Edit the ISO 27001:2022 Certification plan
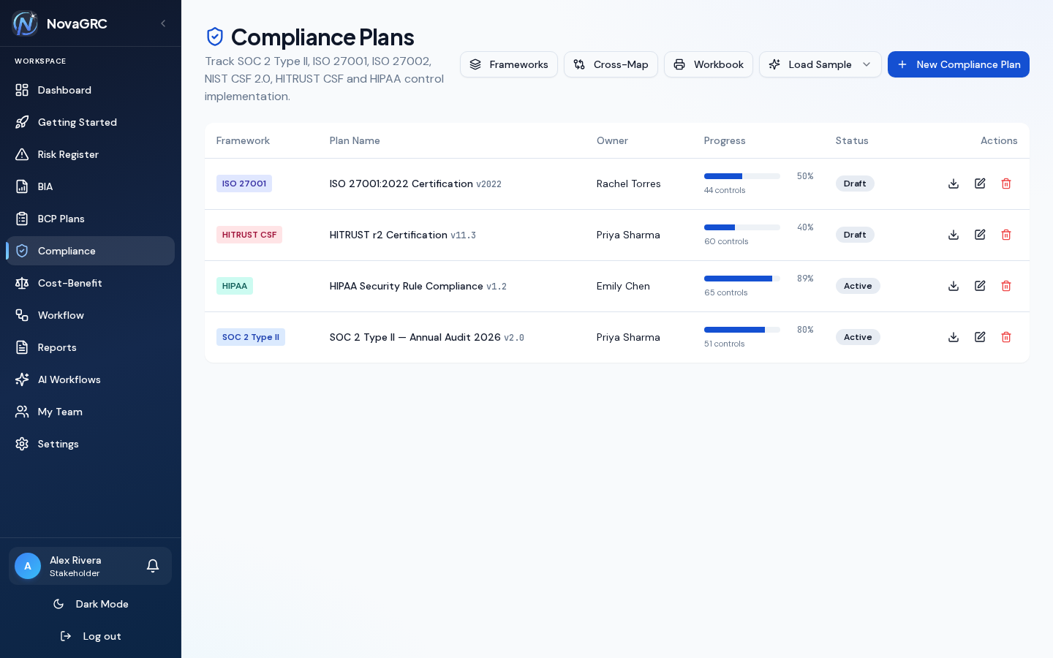Screen dimensions: 1053x658 click(x=980, y=184)
